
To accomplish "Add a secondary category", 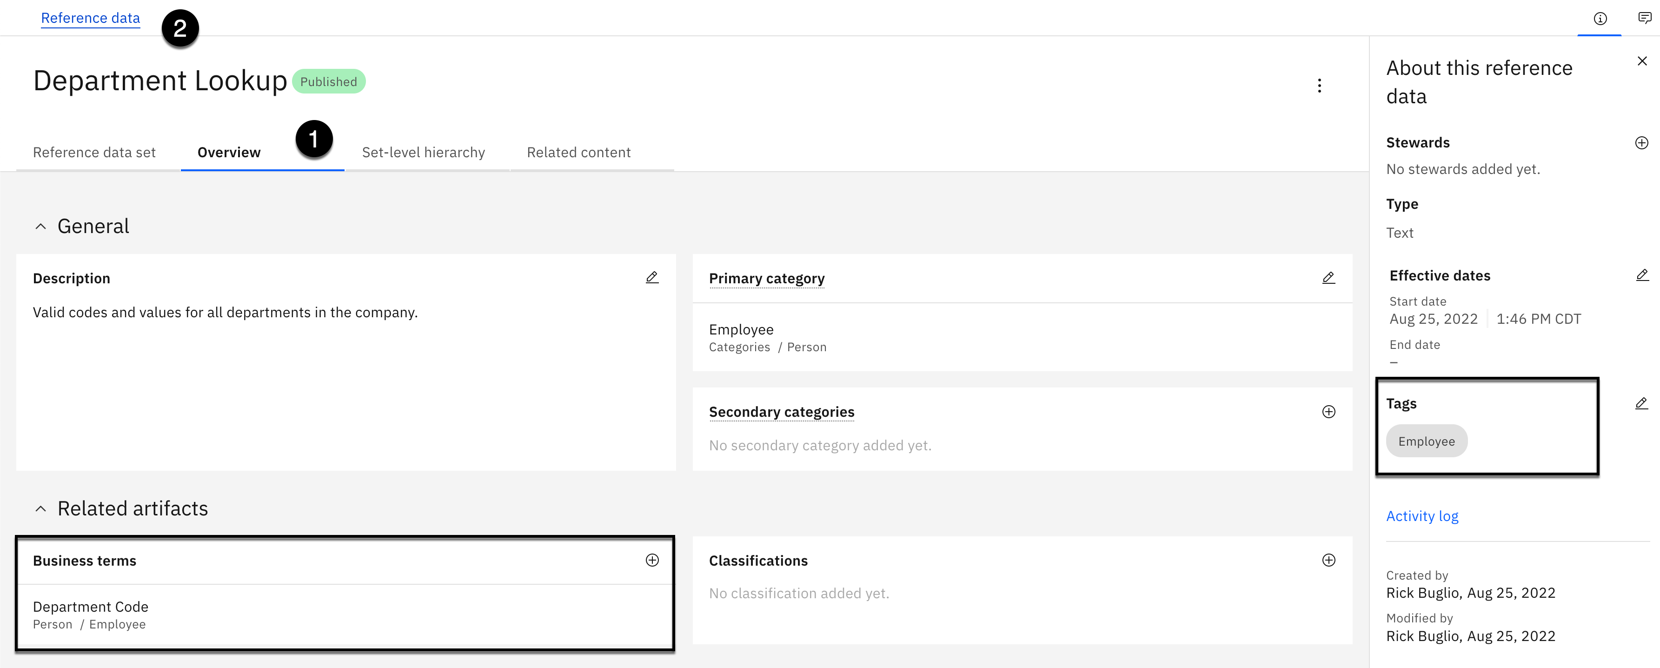I will (1328, 412).
